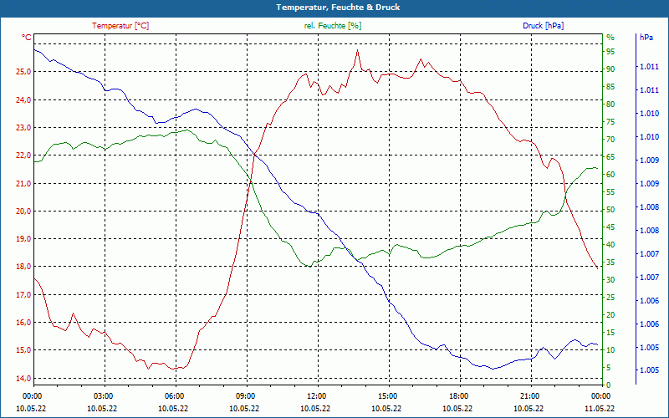Click the 00:00 label above 11.05.22
The height and width of the screenshot is (418, 669).
[601, 395]
